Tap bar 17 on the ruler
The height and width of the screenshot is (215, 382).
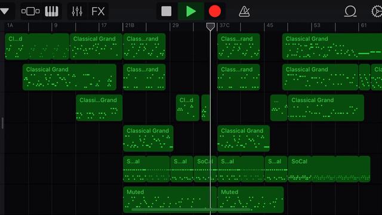click(x=104, y=25)
